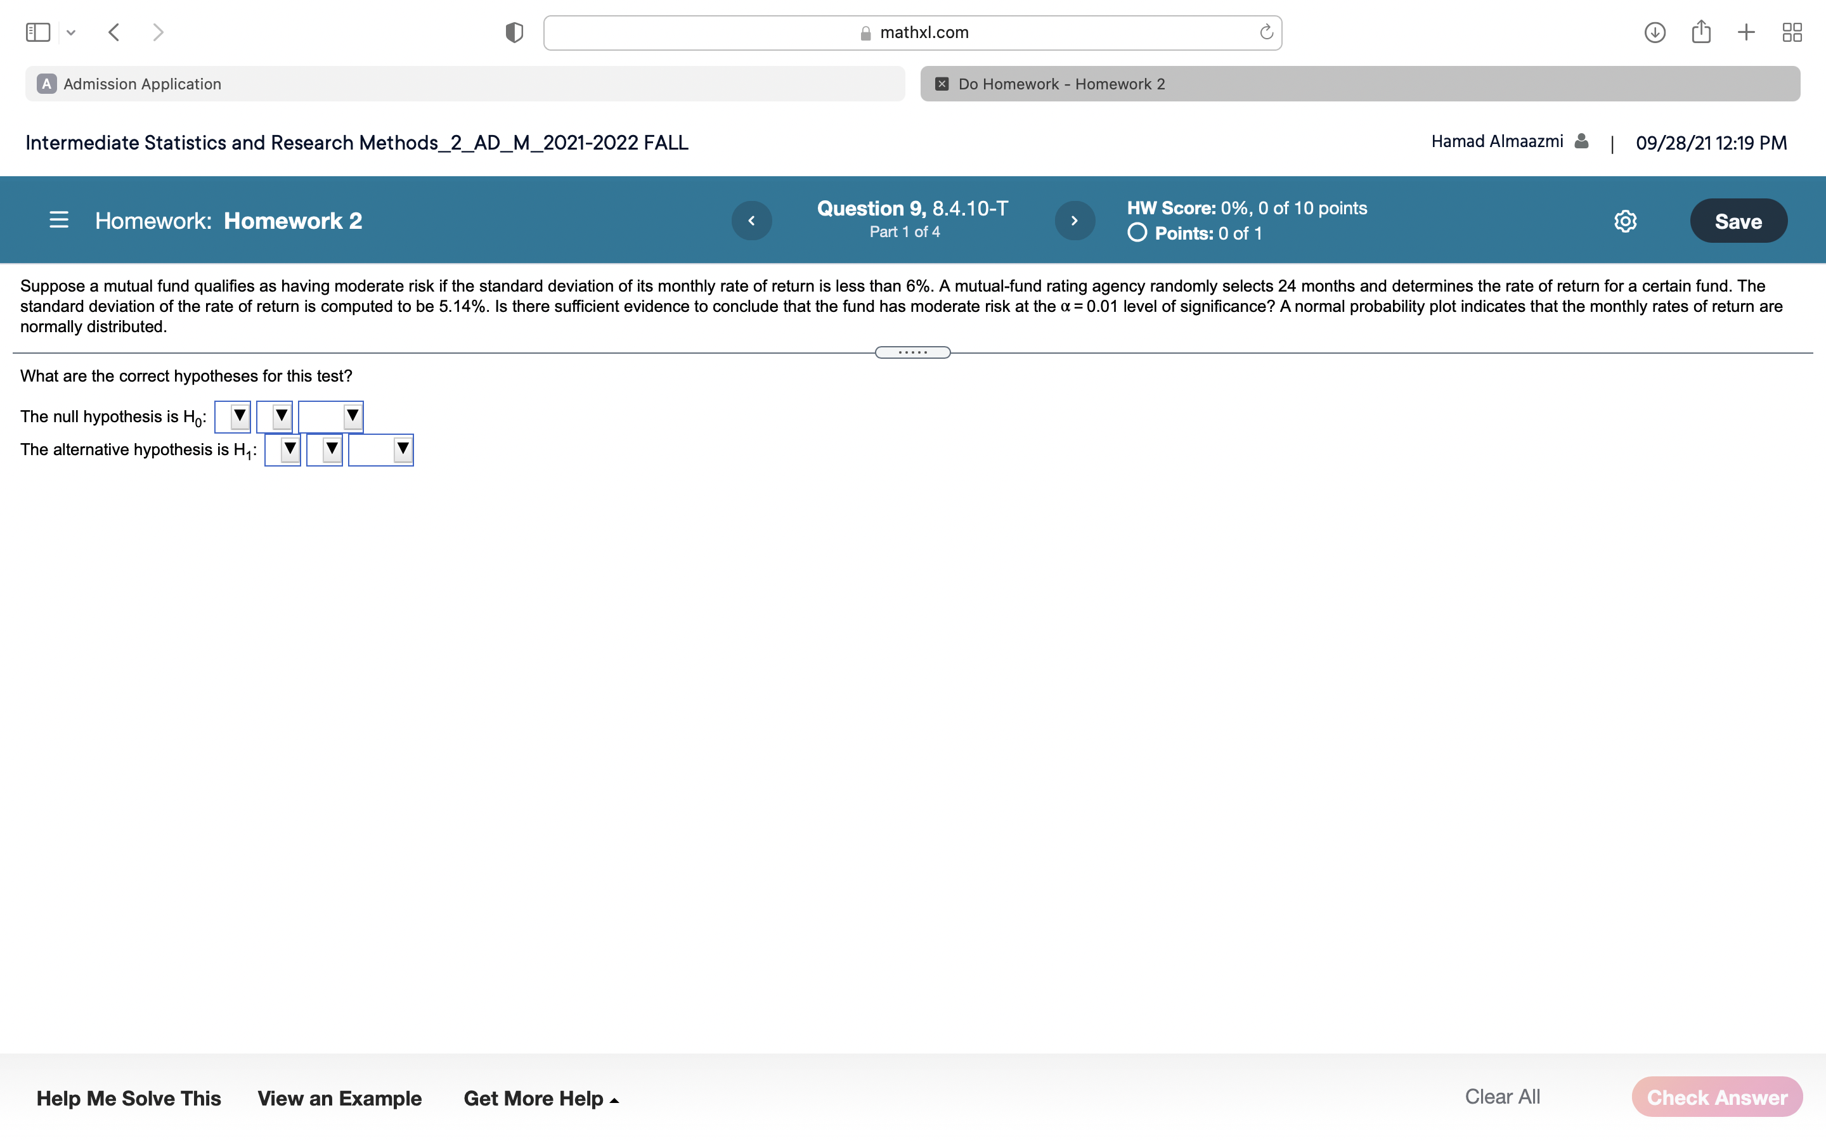Go to the previous question arrow

point(751,221)
